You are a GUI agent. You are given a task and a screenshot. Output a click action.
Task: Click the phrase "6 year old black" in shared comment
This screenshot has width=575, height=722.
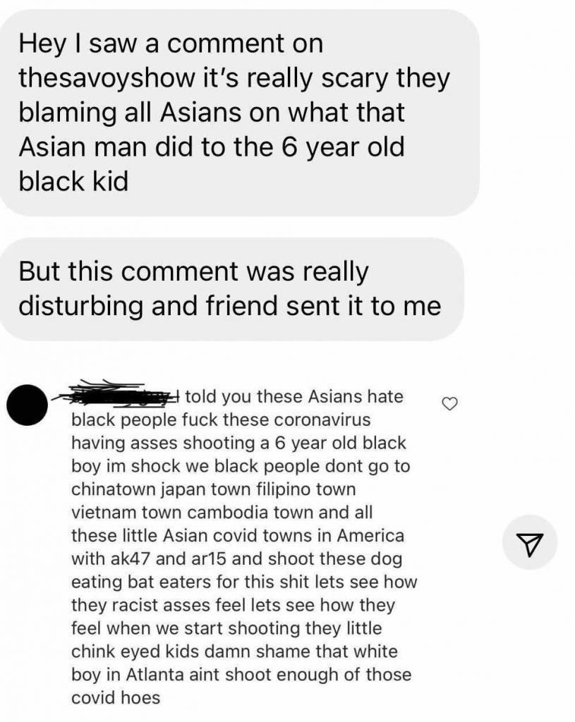(341, 443)
